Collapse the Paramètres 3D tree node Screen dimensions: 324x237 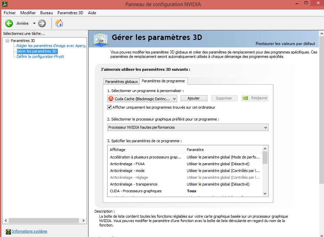pyautogui.click(x=7, y=41)
